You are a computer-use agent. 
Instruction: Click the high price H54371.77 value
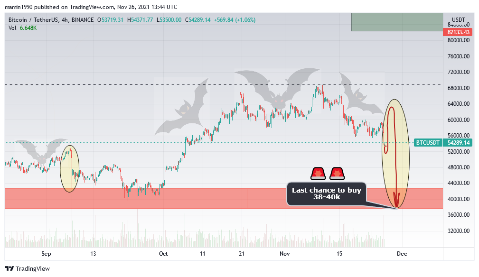140,20
